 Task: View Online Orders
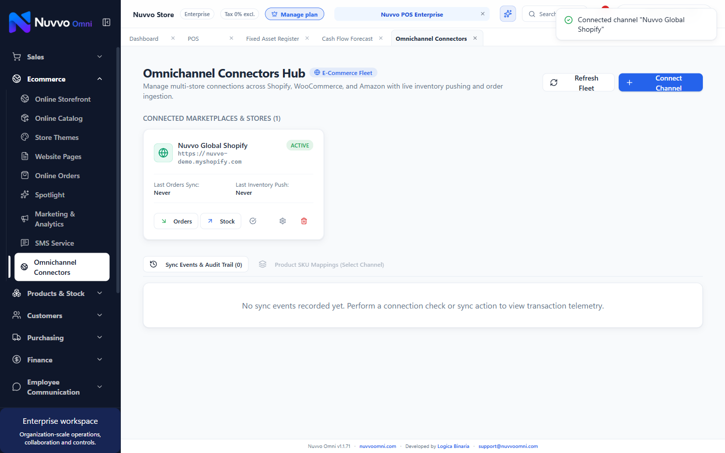[62, 176]
